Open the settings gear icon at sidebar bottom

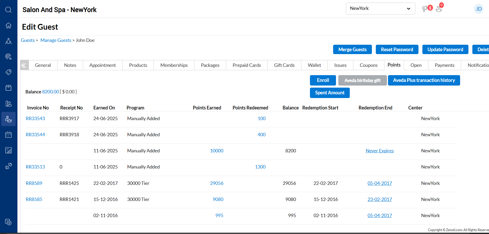8,222
